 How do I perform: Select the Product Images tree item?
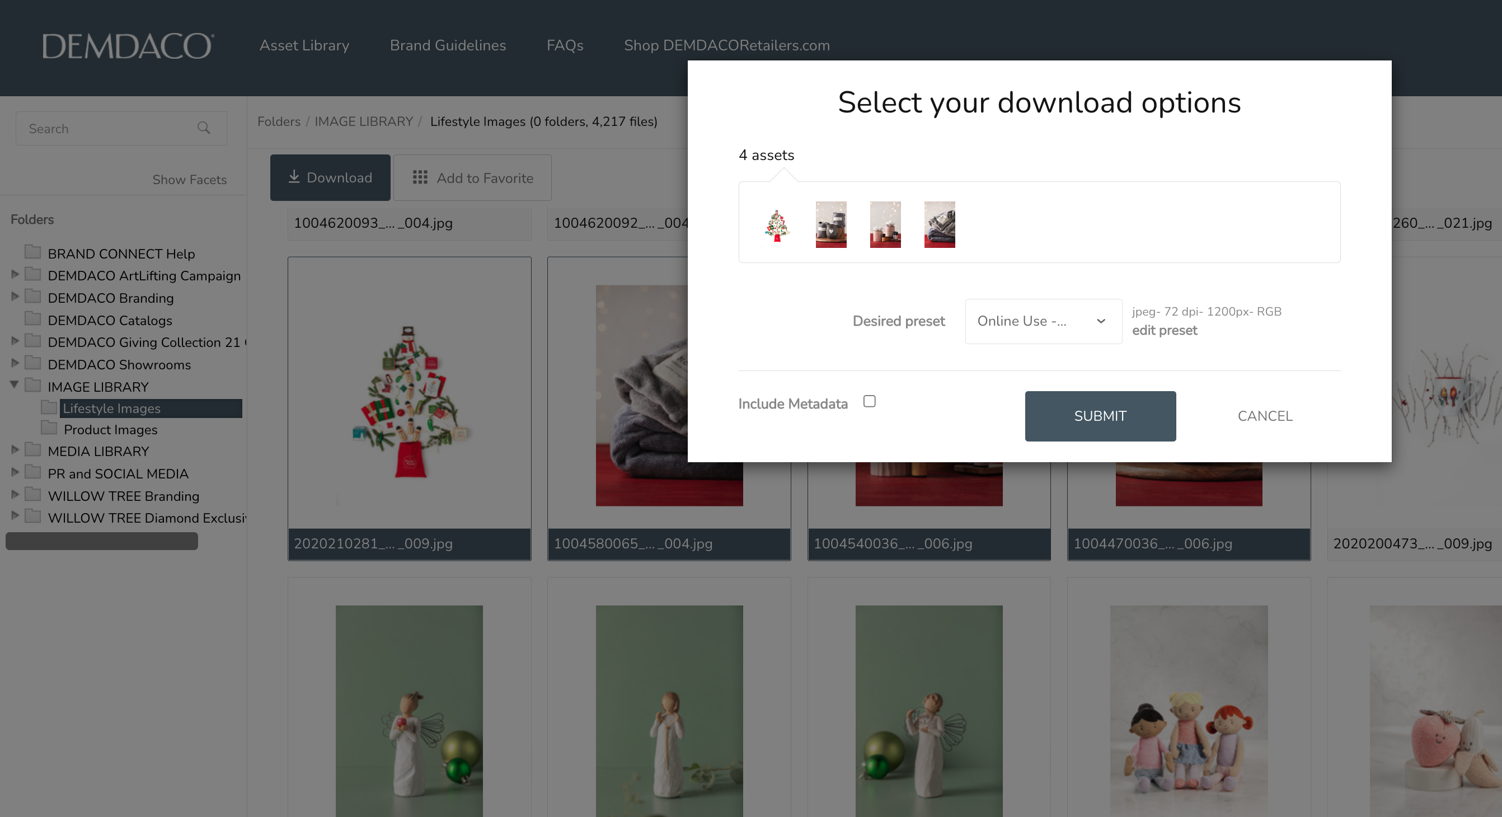pyautogui.click(x=111, y=430)
